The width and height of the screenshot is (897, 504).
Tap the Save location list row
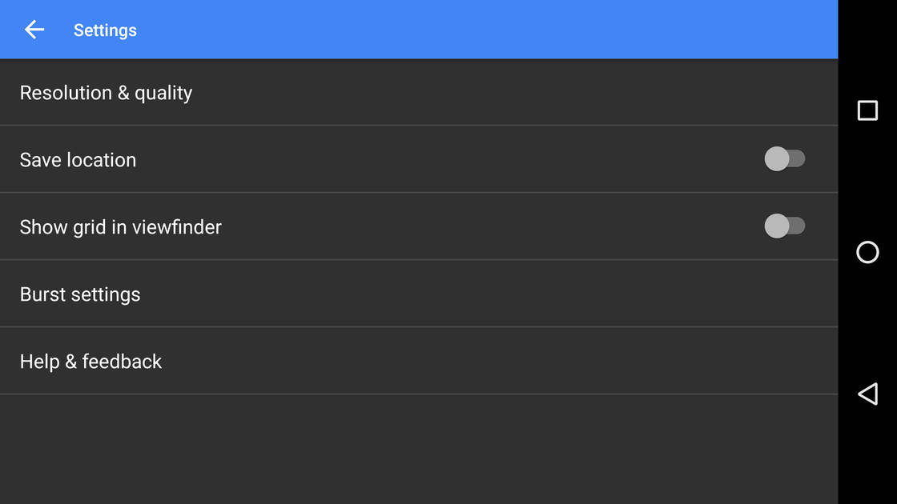[x=320, y=159]
